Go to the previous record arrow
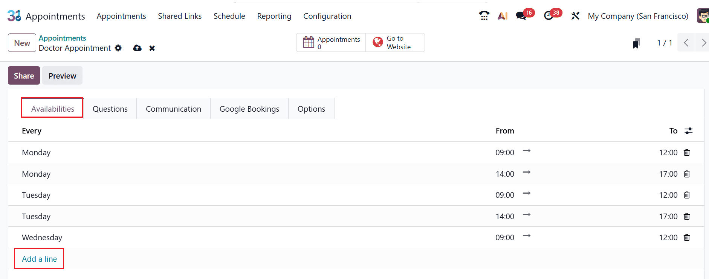Screen dimensions: 709x279 686,43
